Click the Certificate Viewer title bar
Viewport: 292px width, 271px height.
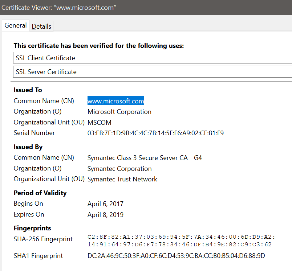coord(145,8)
